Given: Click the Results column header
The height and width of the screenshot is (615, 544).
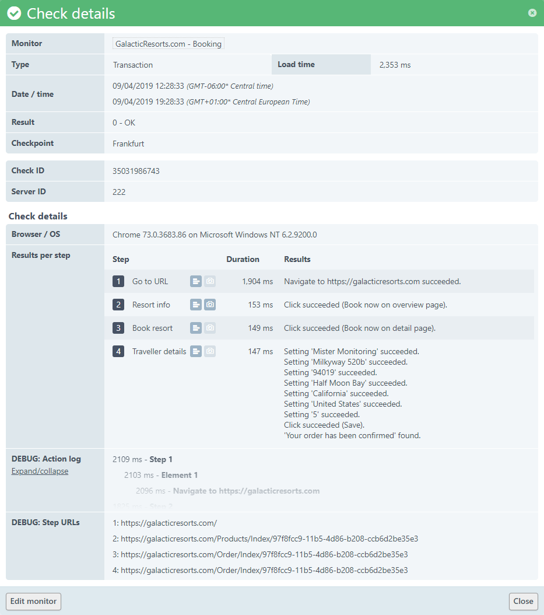Looking at the screenshot, I should point(297,259).
